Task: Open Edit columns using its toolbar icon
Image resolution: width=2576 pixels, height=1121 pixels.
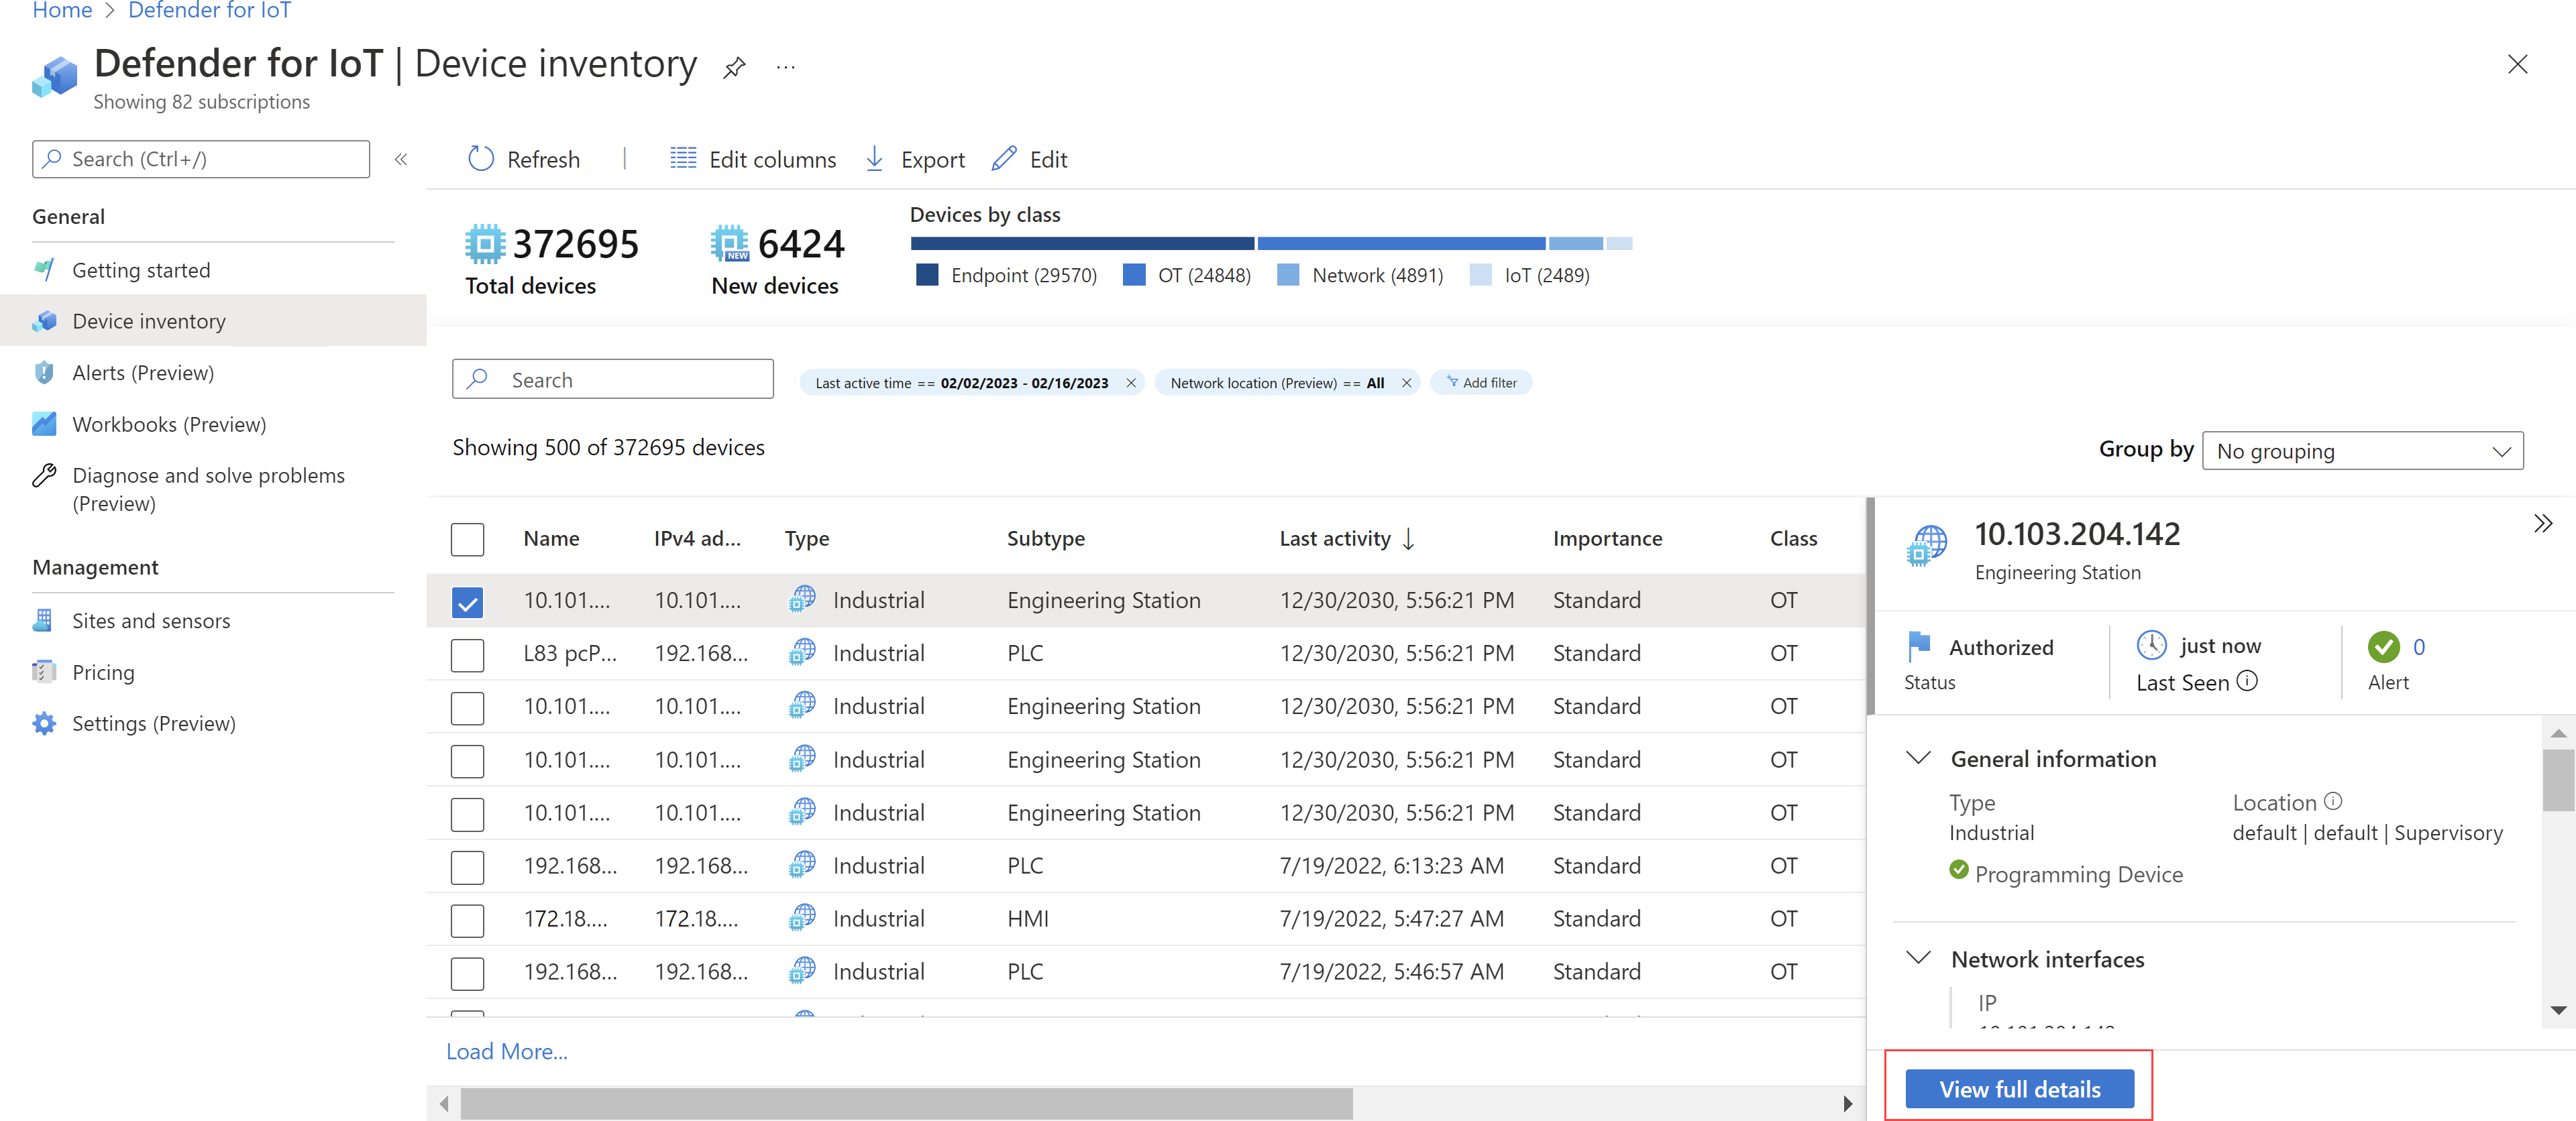Action: pyautogui.click(x=683, y=158)
